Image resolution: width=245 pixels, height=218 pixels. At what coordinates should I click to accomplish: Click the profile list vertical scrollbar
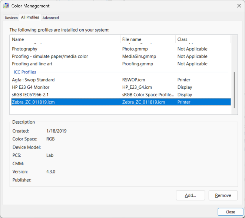click(234, 89)
